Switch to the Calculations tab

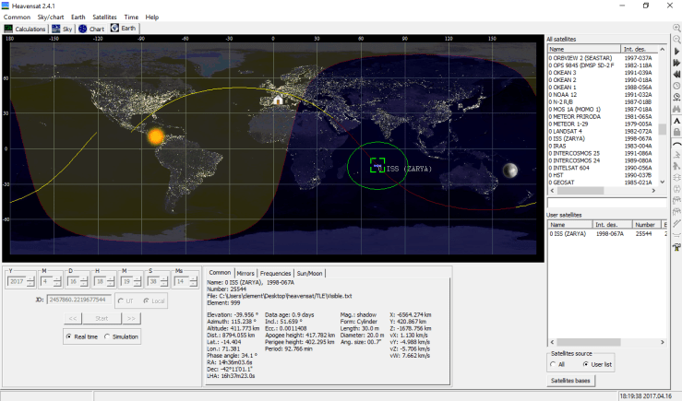coord(27,29)
